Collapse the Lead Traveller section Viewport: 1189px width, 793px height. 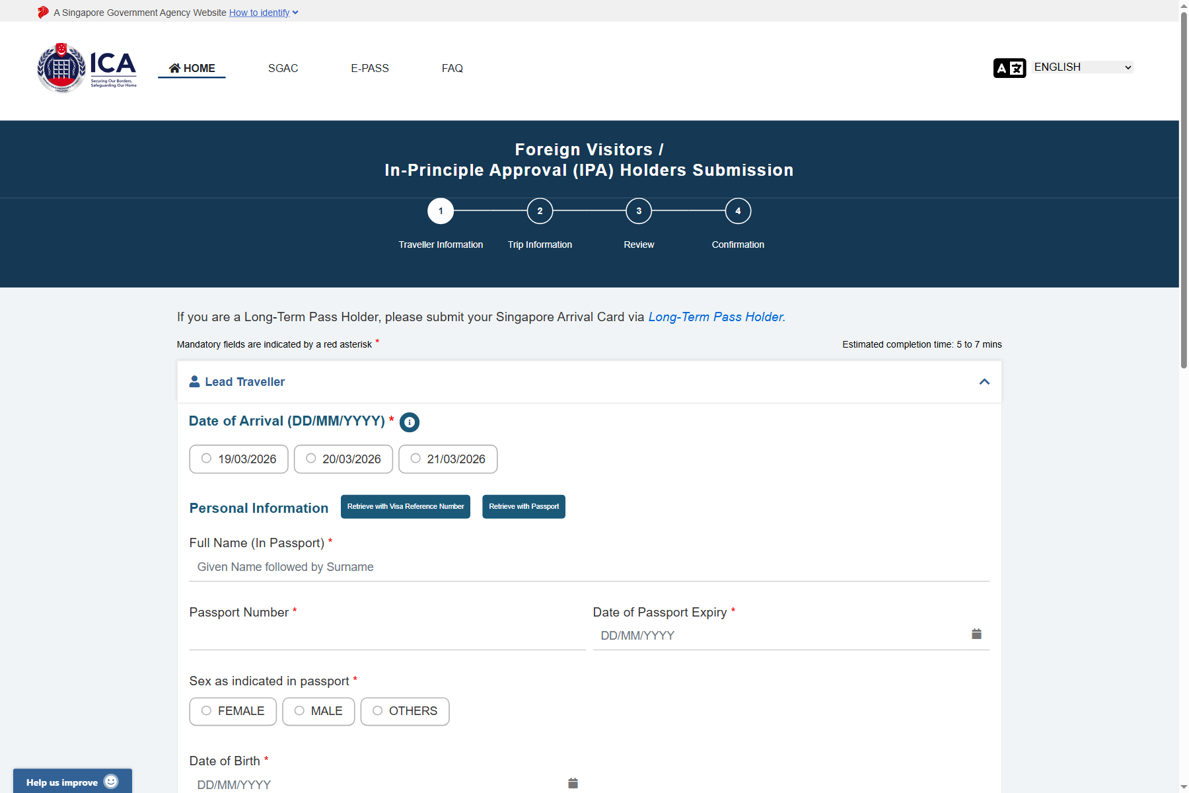coord(984,382)
